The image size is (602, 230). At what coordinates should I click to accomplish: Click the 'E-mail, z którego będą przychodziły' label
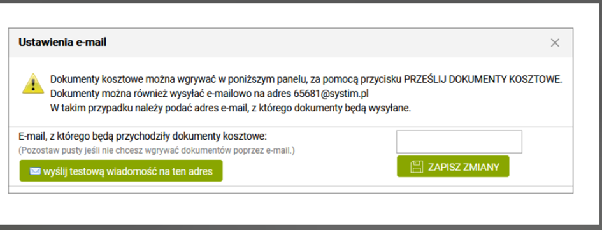[143, 136]
